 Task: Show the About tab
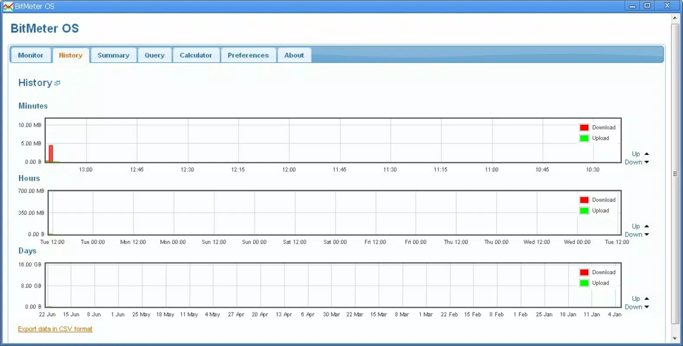294,55
